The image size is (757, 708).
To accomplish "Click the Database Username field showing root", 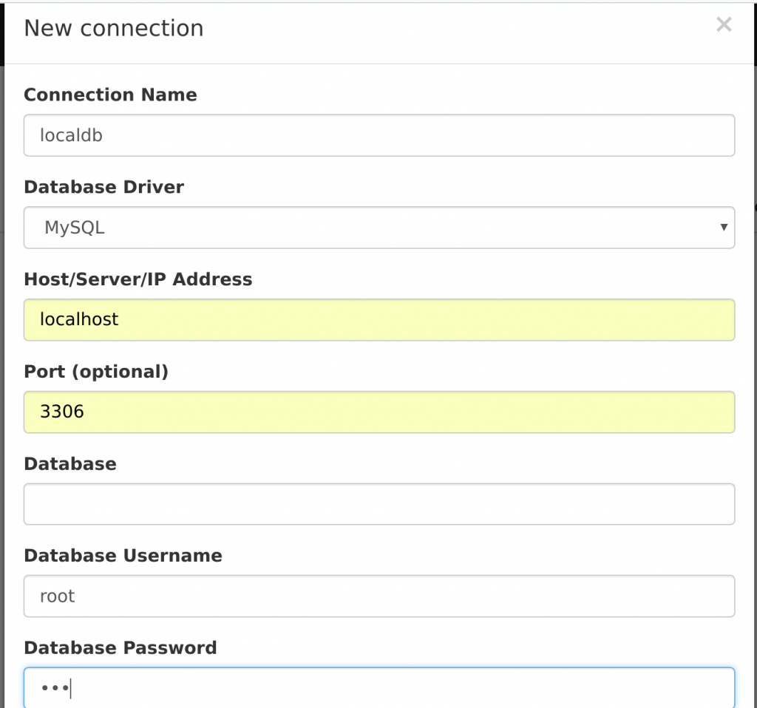I will click(378, 596).
